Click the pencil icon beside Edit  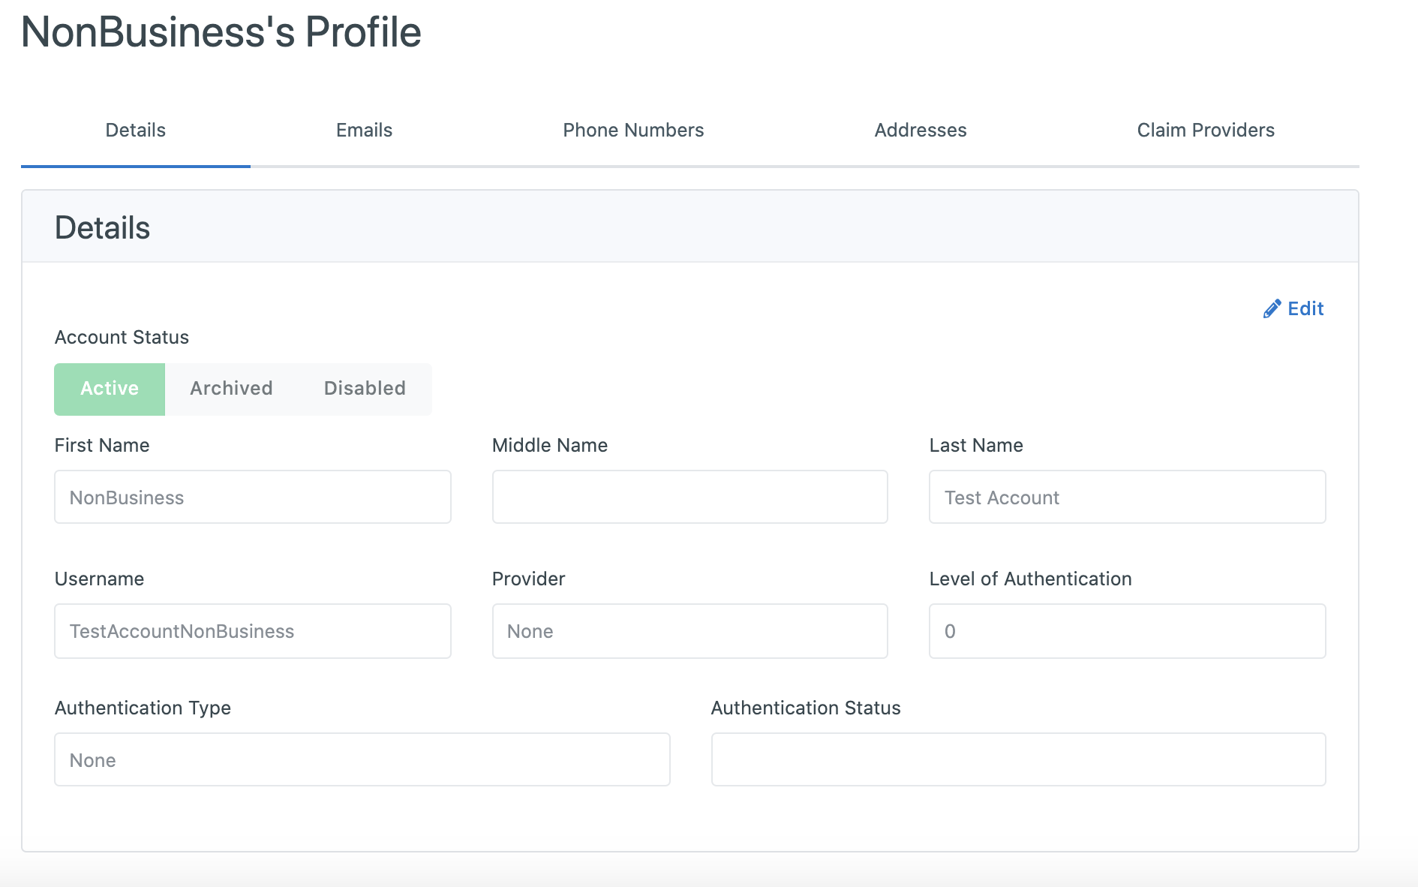(1272, 309)
